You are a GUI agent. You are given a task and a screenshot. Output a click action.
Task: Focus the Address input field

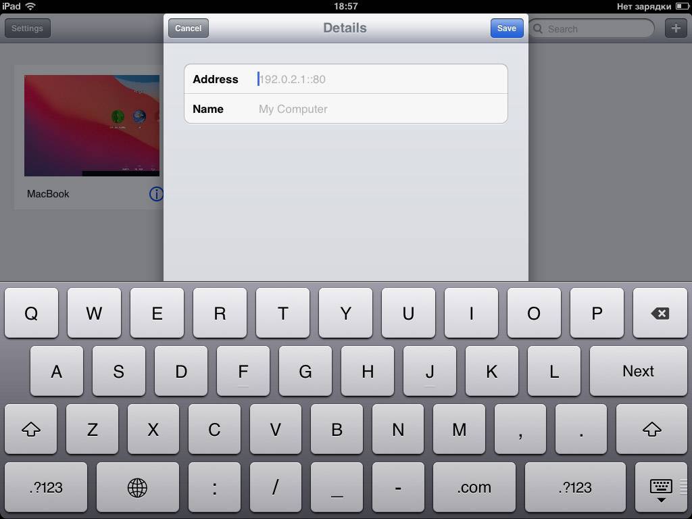click(x=346, y=79)
